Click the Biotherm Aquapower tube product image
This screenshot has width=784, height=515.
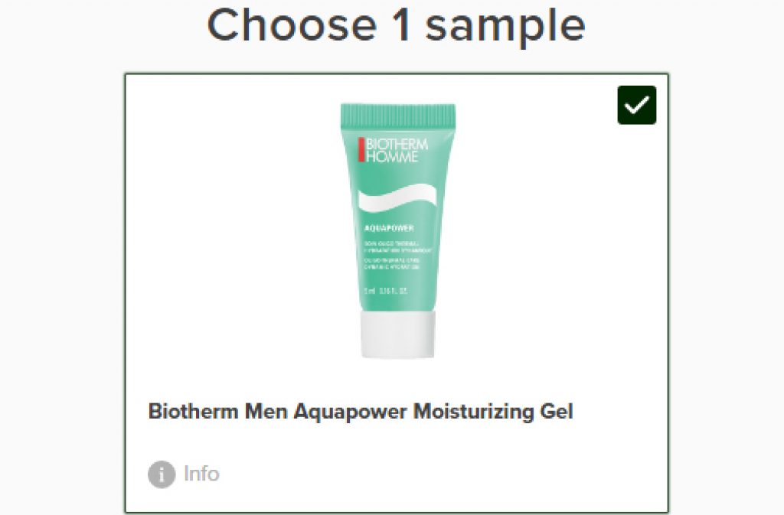coord(398,230)
